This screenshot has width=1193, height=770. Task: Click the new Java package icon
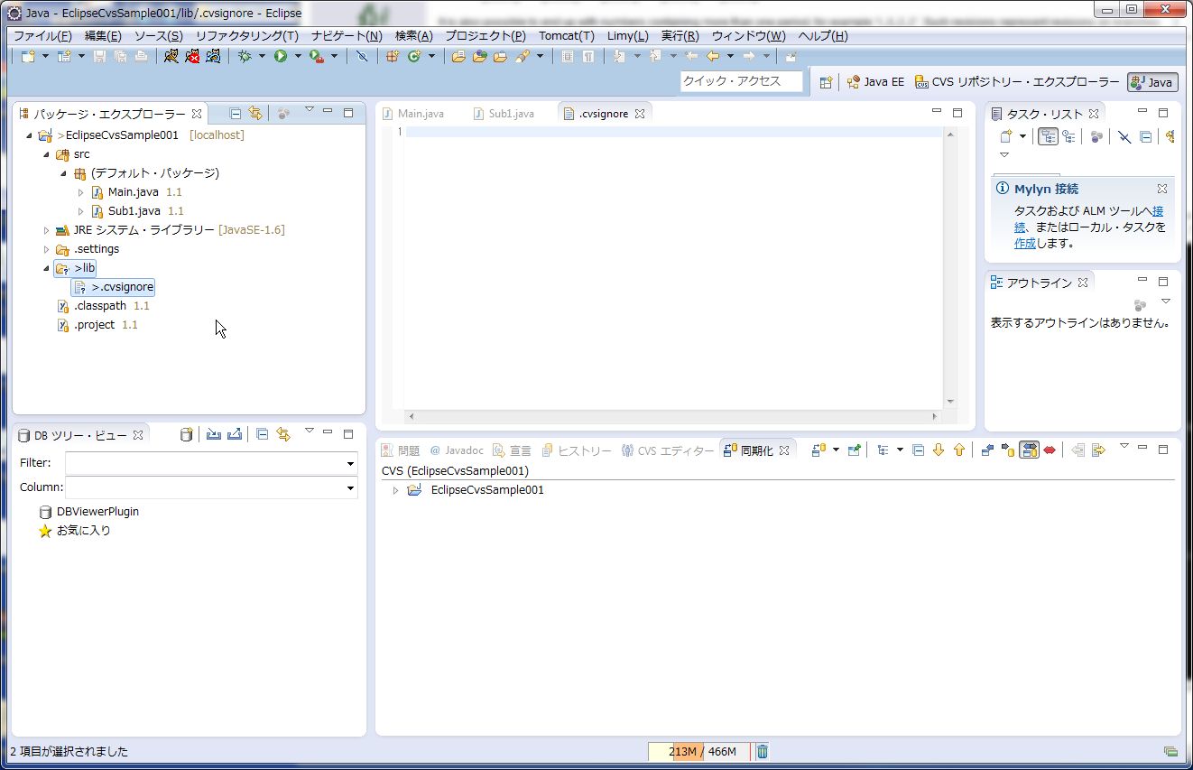[393, 56]
